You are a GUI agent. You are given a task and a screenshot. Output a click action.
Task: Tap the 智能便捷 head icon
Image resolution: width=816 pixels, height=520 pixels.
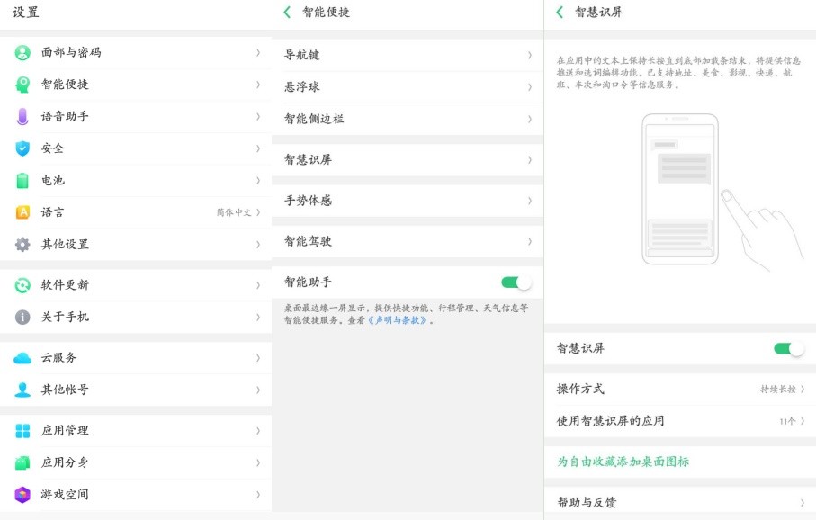point(22,85)
